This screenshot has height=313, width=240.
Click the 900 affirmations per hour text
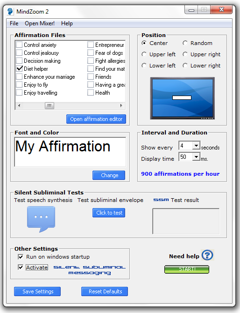click(x=180, y=174)
